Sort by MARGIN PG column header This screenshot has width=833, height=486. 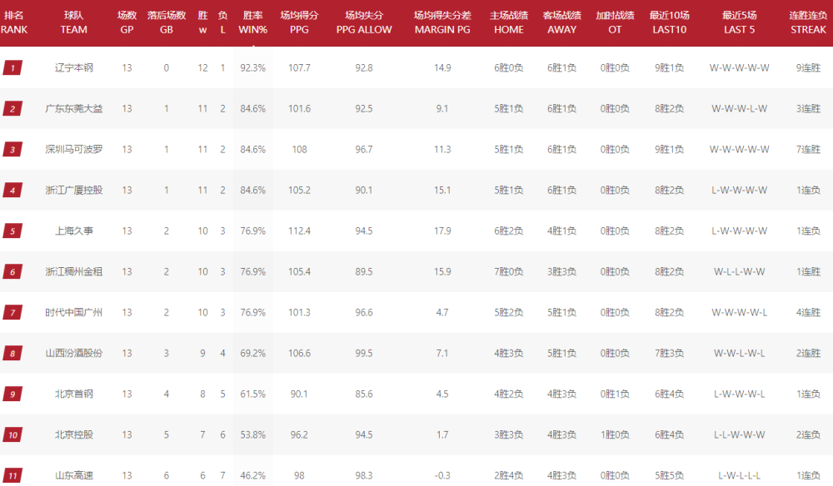tap(442, 22)
